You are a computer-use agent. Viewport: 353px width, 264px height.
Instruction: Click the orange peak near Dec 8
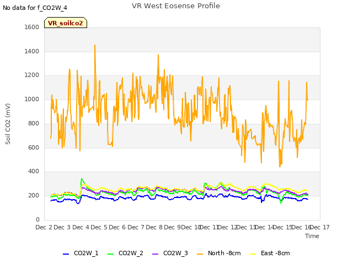(x=158, y=55)
